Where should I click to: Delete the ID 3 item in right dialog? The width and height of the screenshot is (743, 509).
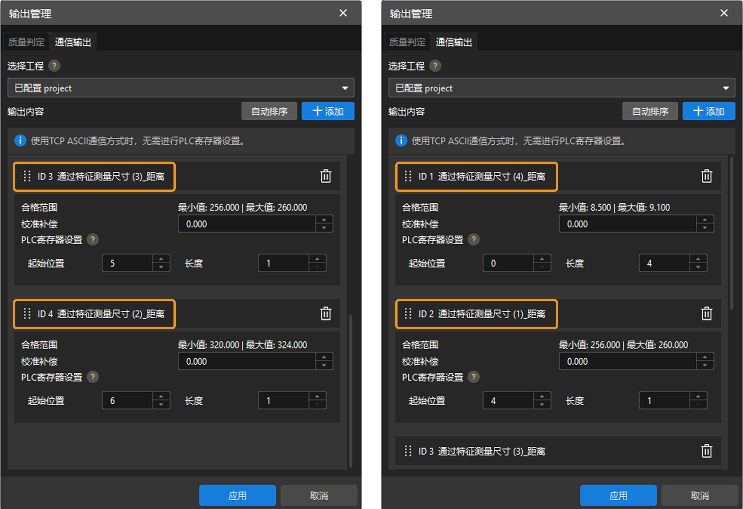[706, 450]
